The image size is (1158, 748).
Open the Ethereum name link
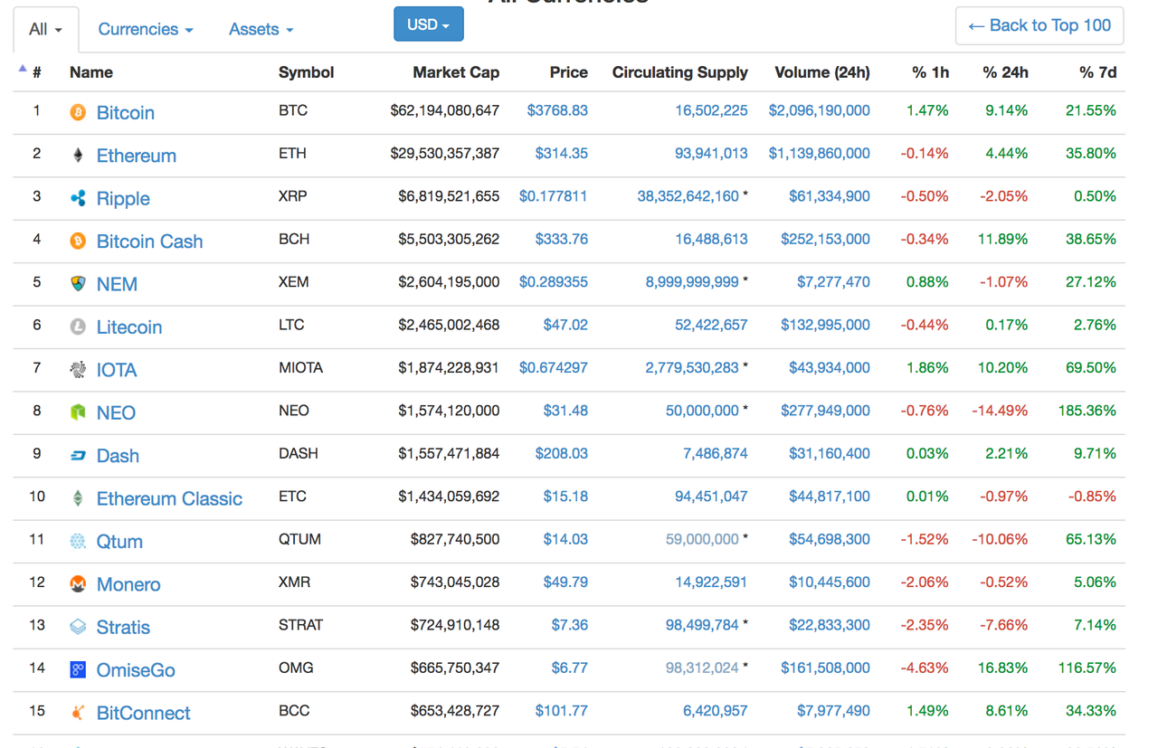tap(137, 156)
